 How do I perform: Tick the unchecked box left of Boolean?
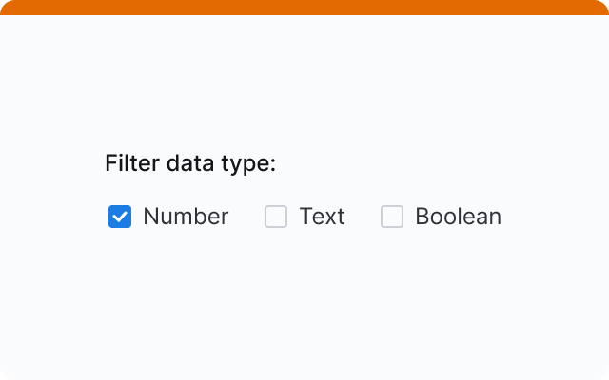tap(392, 218)
